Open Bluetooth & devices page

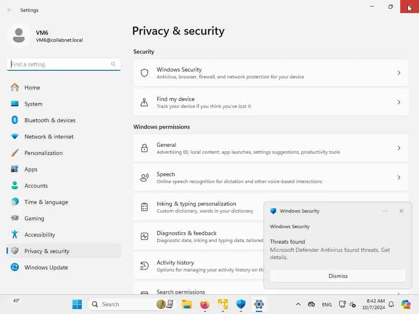tap(63, 120)
